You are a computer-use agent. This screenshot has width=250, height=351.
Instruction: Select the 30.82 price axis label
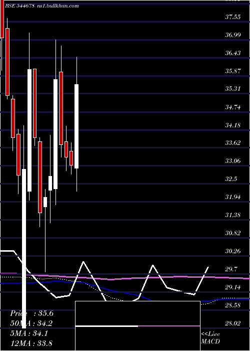[233, 233]
